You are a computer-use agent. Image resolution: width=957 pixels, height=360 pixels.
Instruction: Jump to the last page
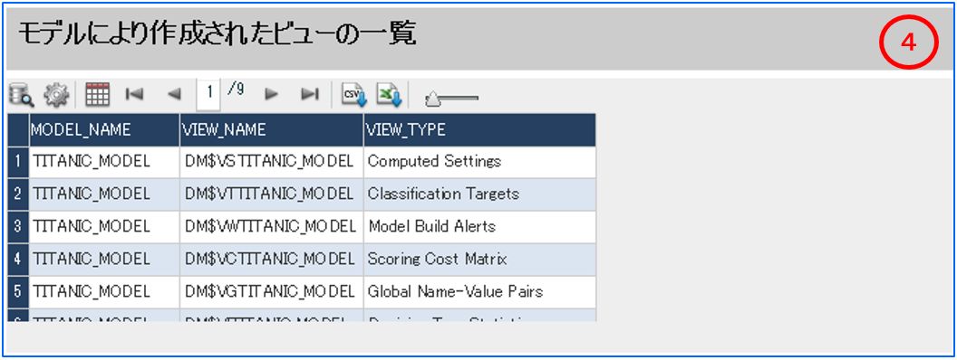point(310,94)
